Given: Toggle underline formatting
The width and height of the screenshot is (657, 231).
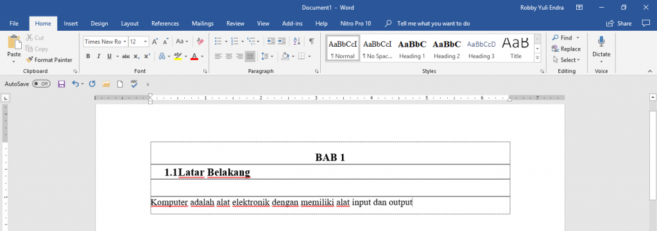Looking at the screenshot, I should click(109, 56).
